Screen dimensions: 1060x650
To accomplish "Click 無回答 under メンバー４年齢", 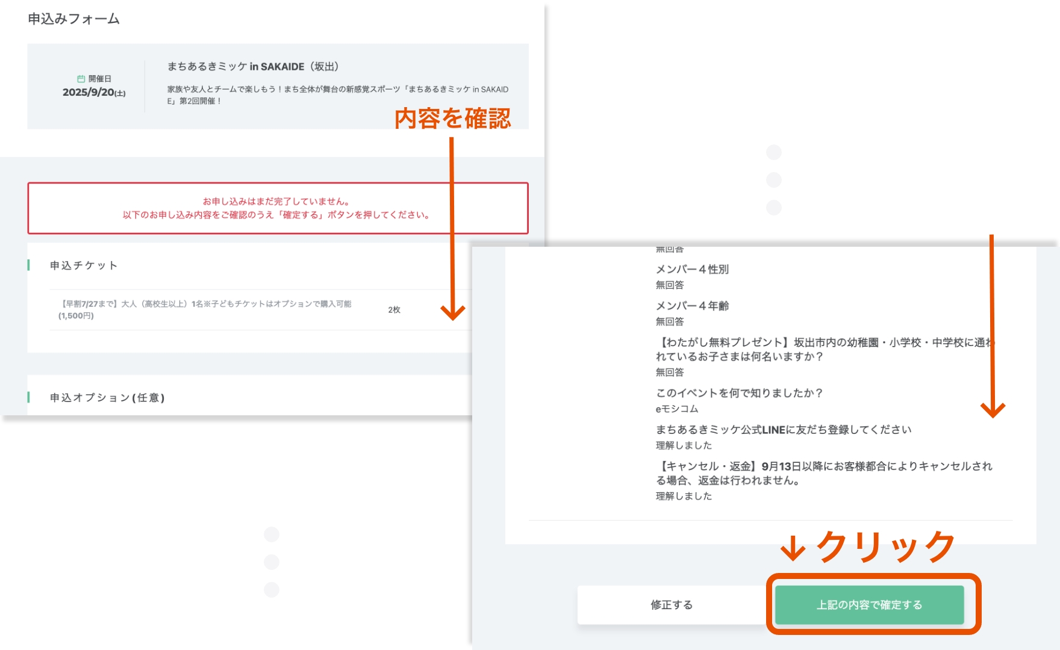I will click(x=670, y=321).
